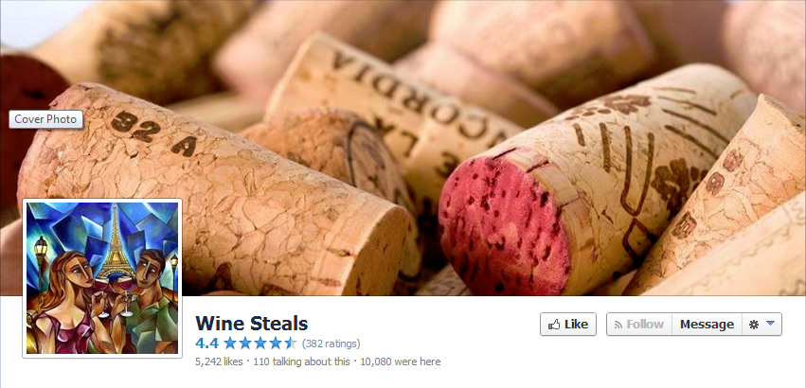Open the Wine Steals page title

point(252,324)
